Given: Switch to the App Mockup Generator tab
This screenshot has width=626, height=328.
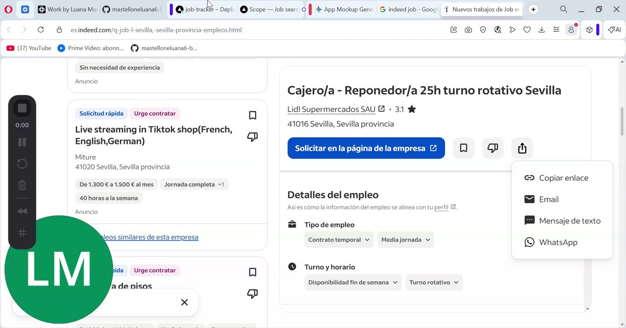Looking at the screenshot, I should (x=344, y=9).
